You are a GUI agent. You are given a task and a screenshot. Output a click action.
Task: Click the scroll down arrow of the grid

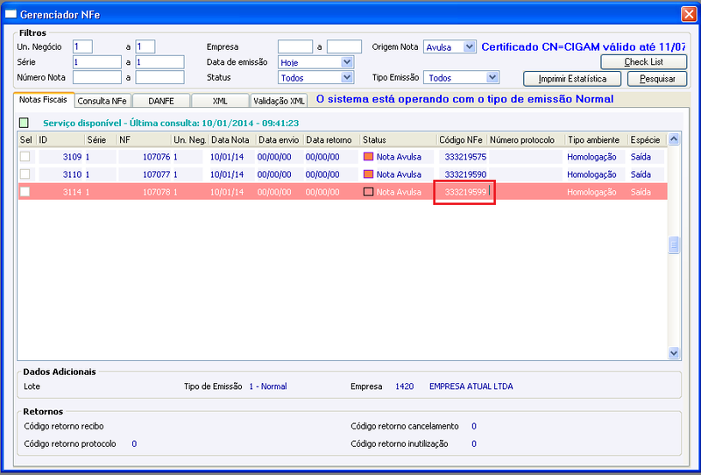pyautogui.click(x=674, y=353)
